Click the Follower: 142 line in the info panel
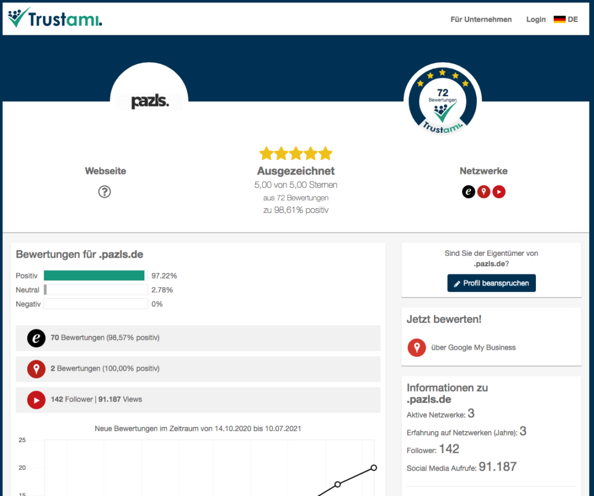594x496 pixels. tap(433, 449)
